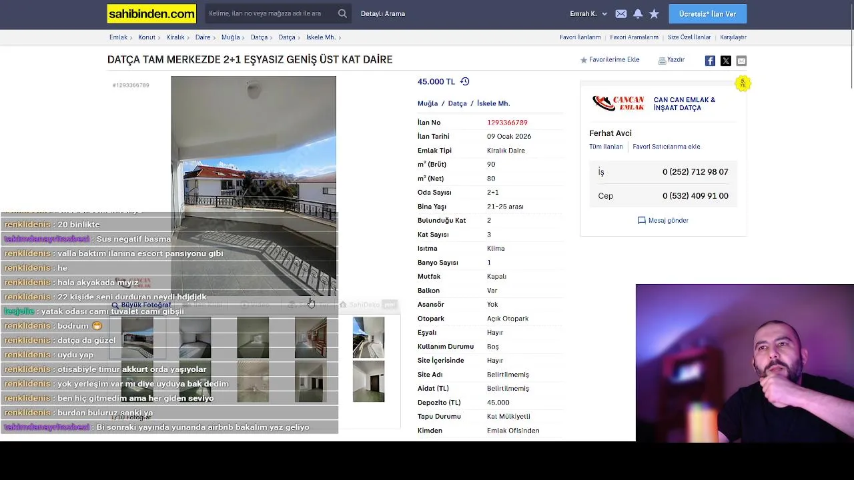
Task: Go to Emlak breadcrumb
Action: click(x=118, y=37)
